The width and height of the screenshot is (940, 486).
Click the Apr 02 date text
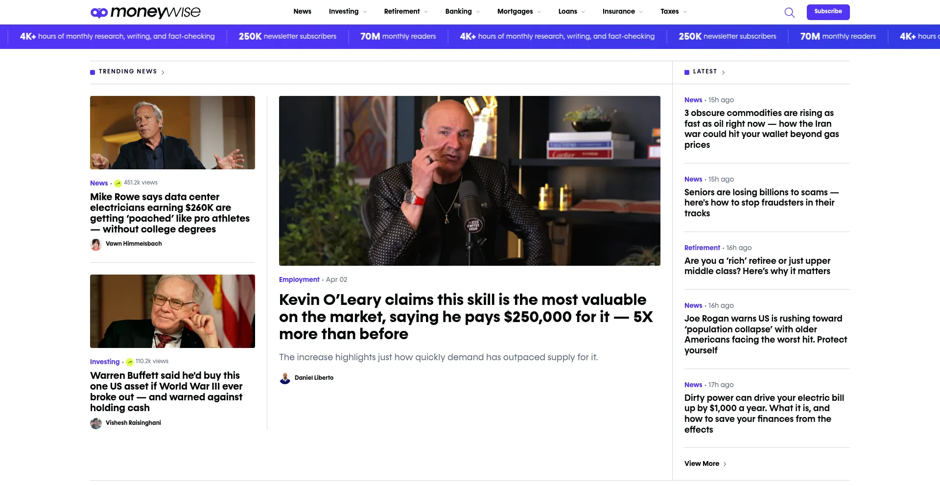[336, 279]
